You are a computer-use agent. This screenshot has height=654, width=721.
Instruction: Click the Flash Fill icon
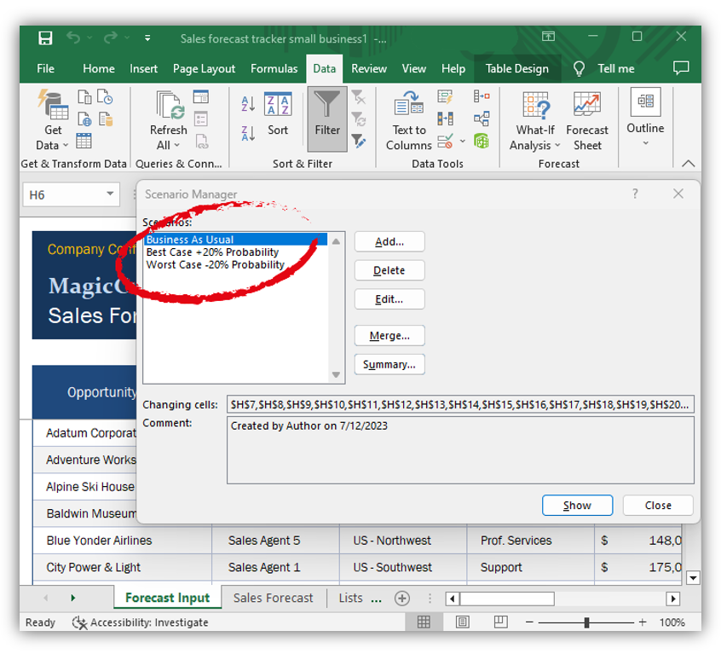click(445, 96)
